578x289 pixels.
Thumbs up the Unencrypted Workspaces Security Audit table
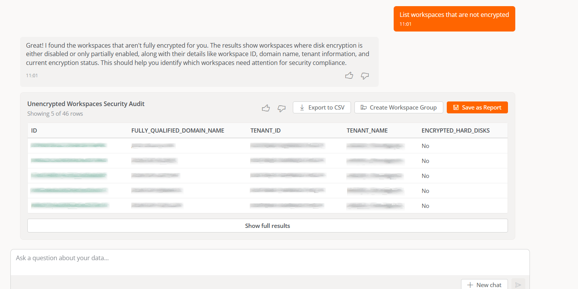266,108
